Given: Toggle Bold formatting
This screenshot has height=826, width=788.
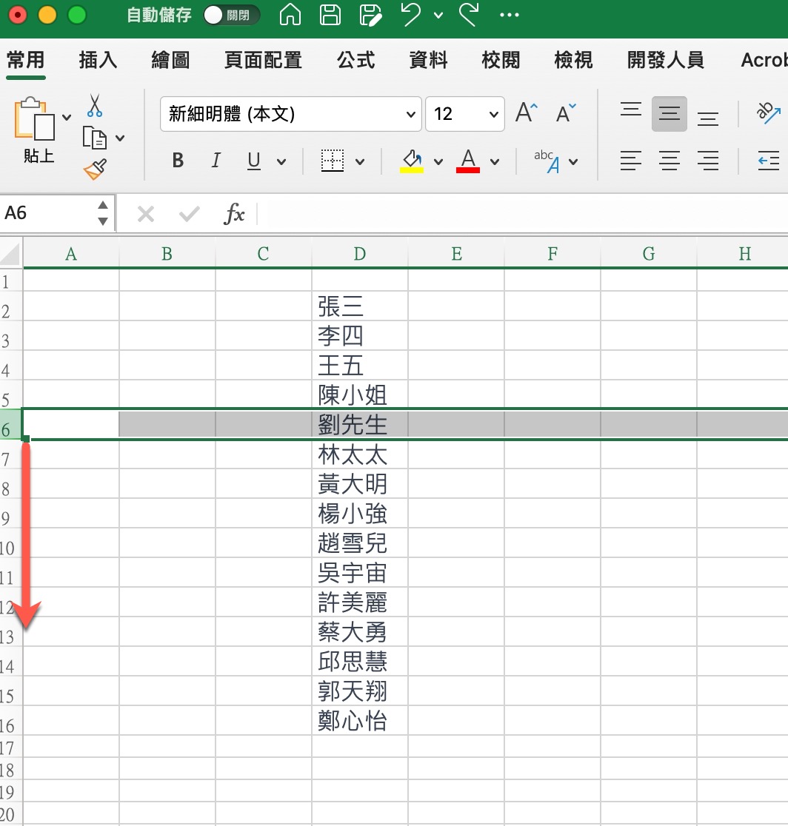Looking at the screenshot, I should tap(178, 161).
